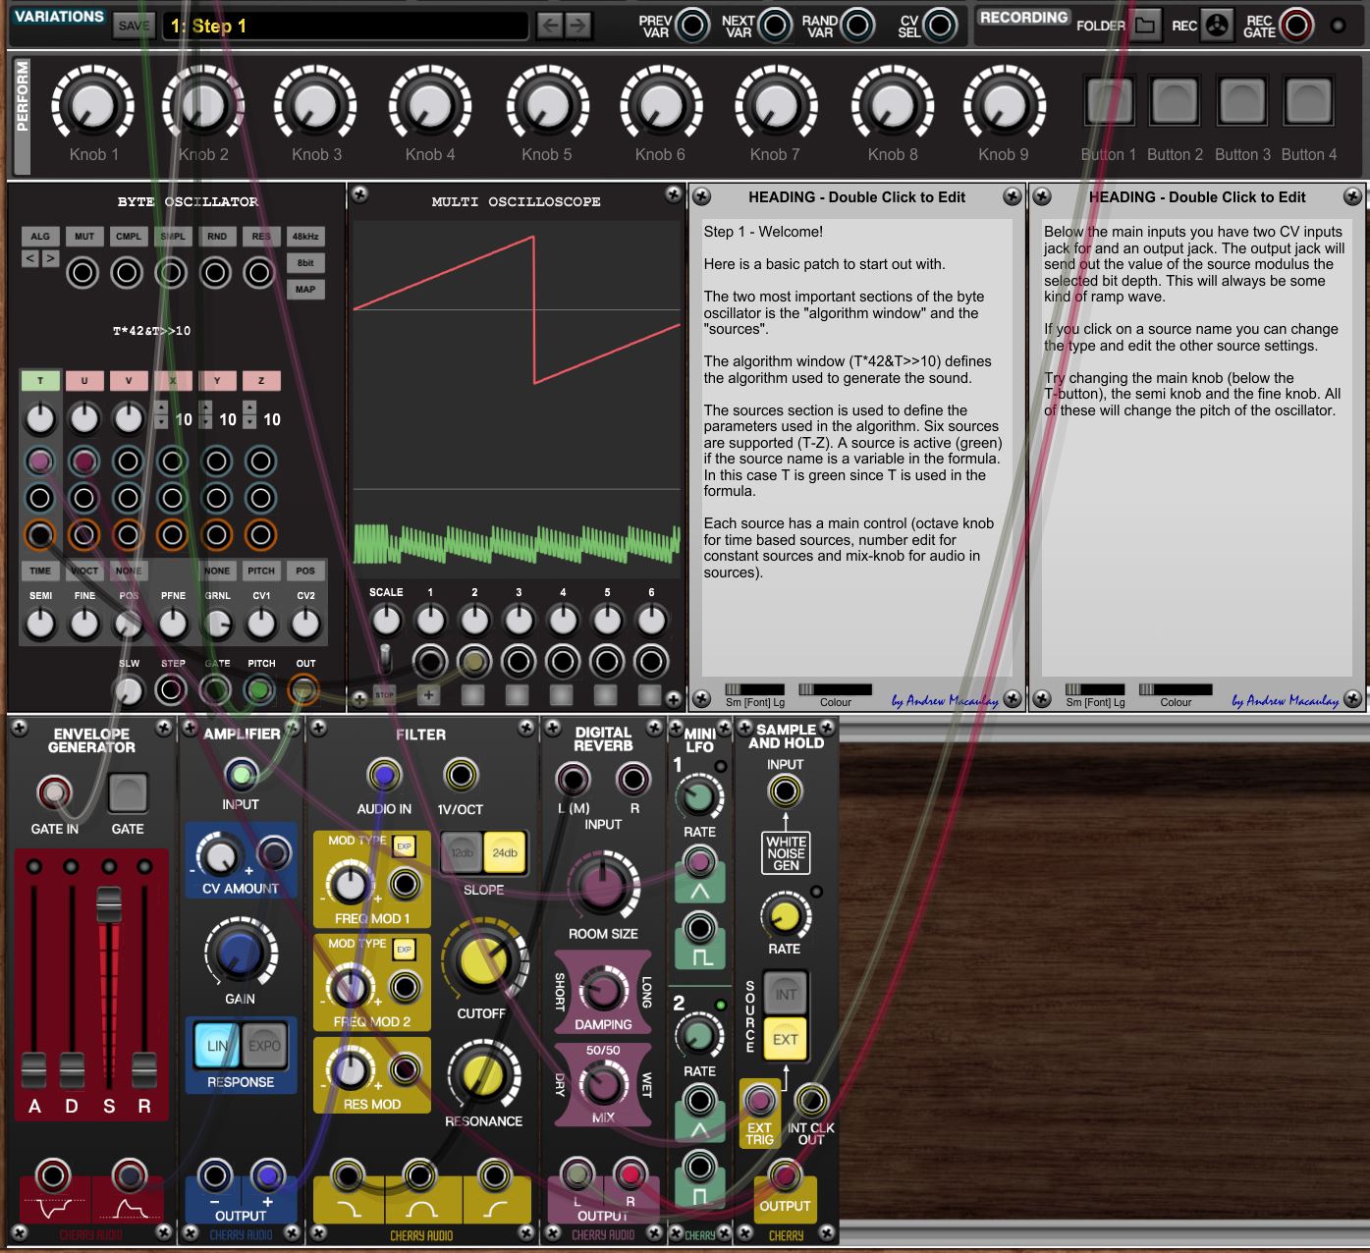Toggle EXP mod type for FREQ MOD 2
This screenshot has height=1253, width=1370.
point(404,950)
